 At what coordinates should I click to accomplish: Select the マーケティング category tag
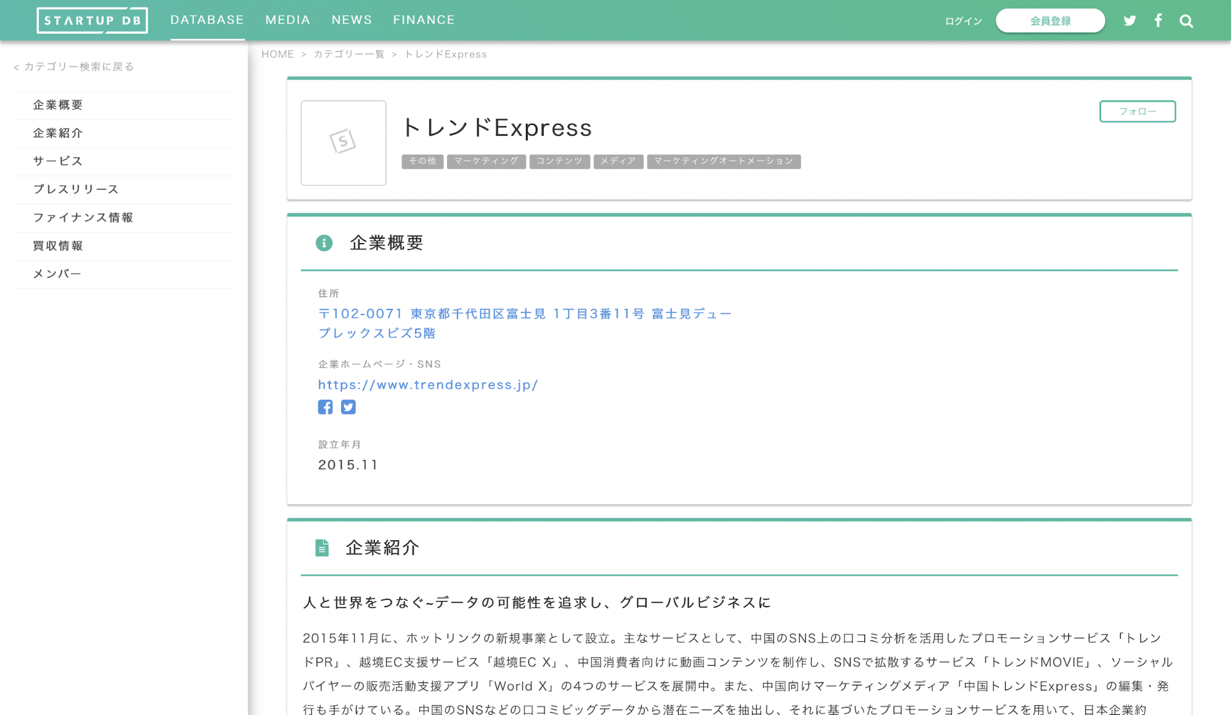coord(486,161)
